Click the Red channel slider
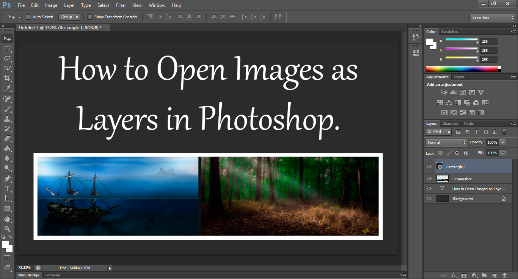This screenshot has height=279, width=518. pyautogui.click(x=461, y=39)
